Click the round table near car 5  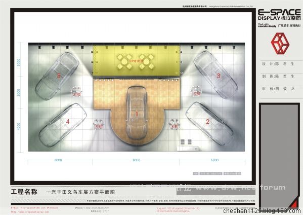coord(76,92)
